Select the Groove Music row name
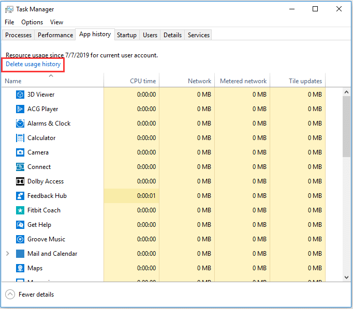Screen dimensions: 353x309 (x=46, y=239)
